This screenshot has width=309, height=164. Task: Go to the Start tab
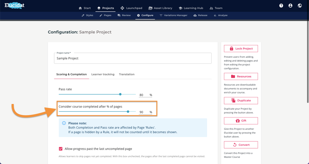(x=85, y=8)
